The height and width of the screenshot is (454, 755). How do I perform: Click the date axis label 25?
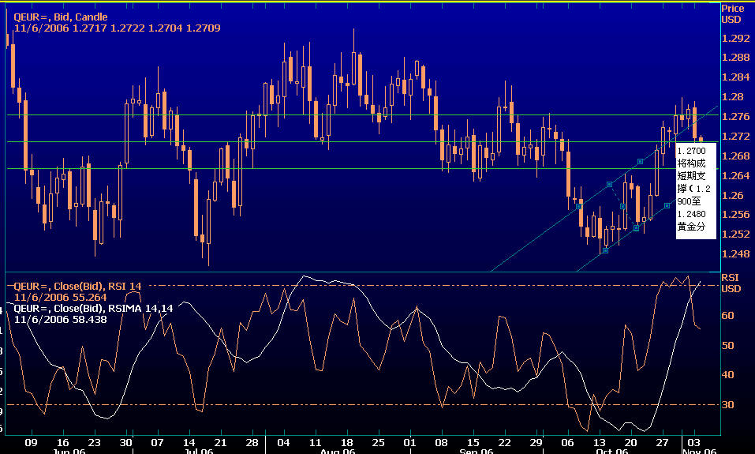point(379,443)
